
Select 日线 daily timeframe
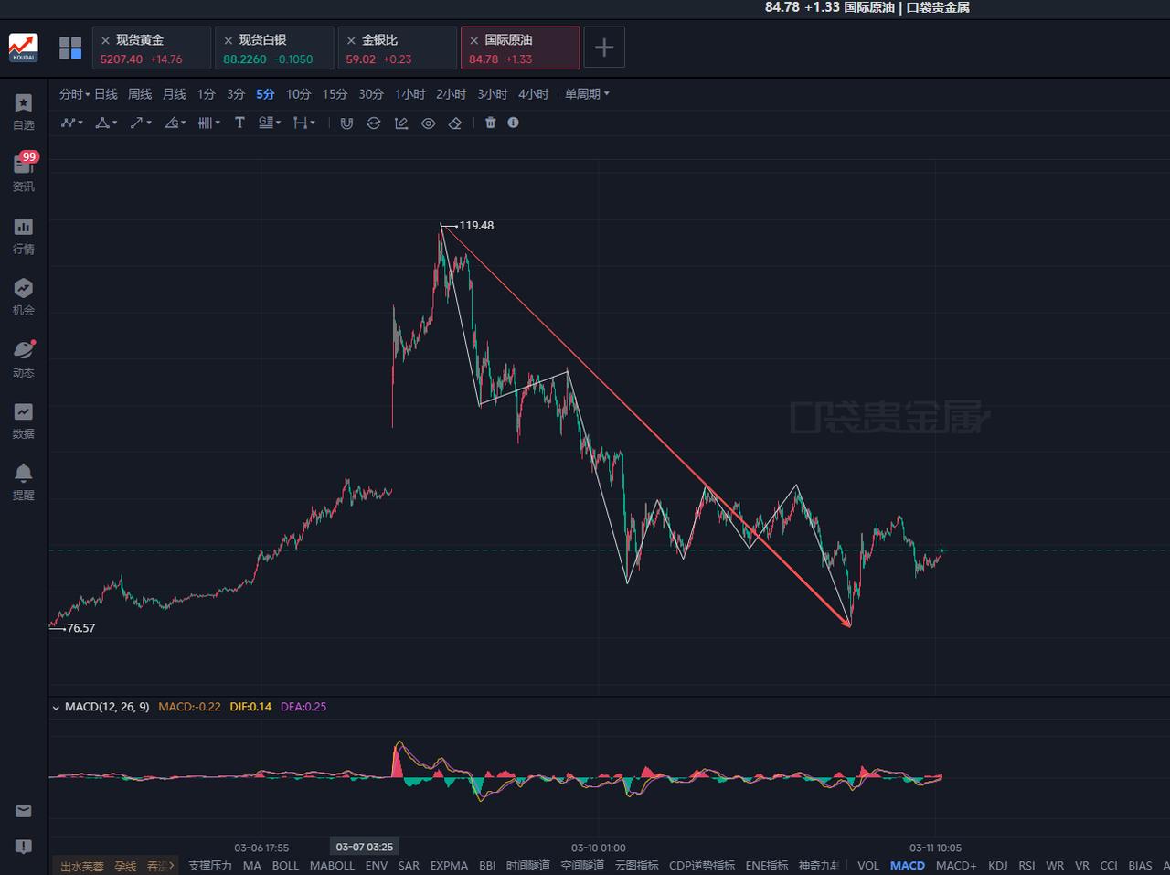tap(106, 94)
